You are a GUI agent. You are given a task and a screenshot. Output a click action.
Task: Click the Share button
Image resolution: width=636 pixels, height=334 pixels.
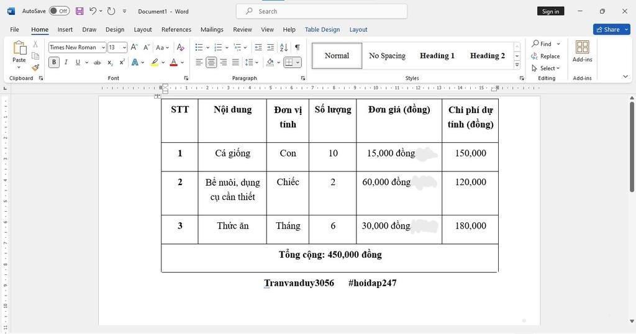pyautogui.click(x=611, y=29)
